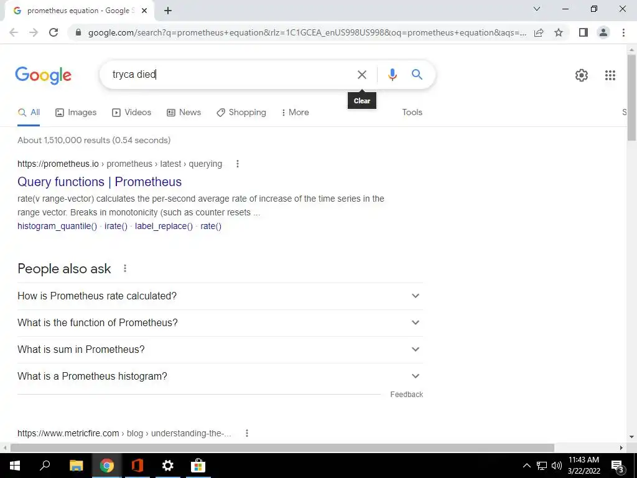The image size is (637, 478).
Task: Open Microsoft Office from taskbar
Action: (137, 466)
